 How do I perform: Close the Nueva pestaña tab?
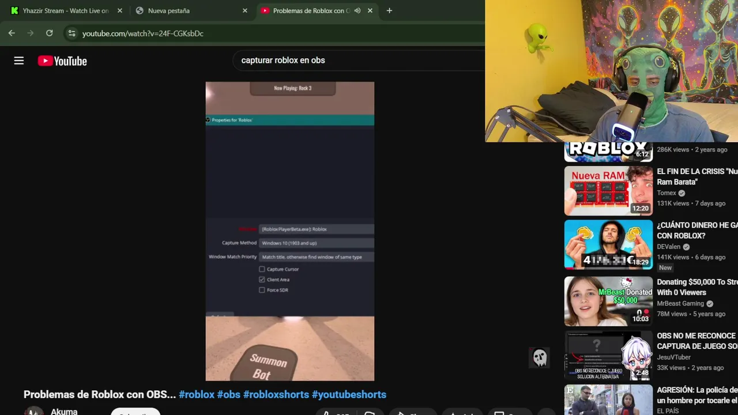(244, 10)
